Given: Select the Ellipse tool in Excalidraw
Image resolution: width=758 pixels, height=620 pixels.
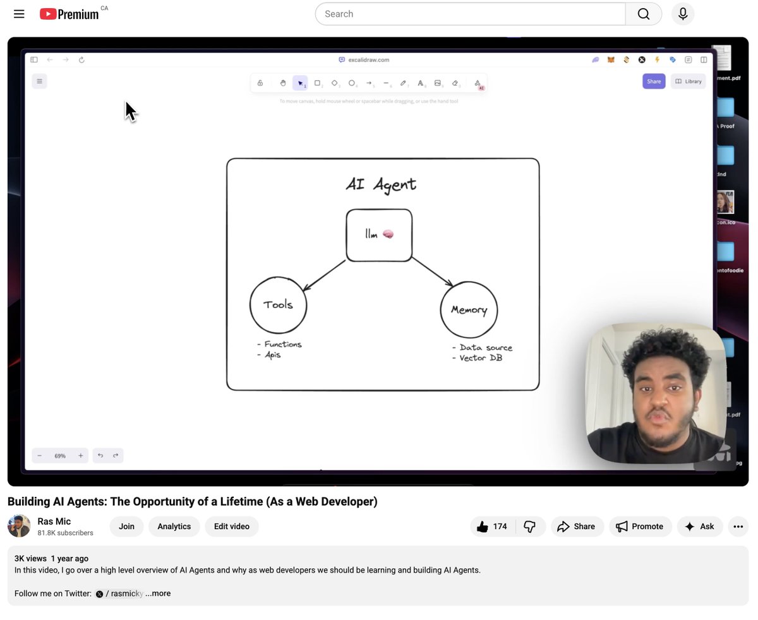Looking at the screenshot, I should (352, 83).
